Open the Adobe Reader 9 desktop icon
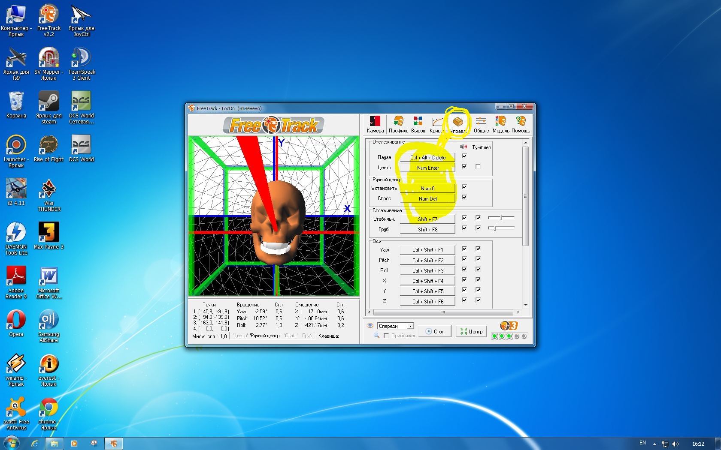This screenshot has height=450, width=721. point(16,283)
